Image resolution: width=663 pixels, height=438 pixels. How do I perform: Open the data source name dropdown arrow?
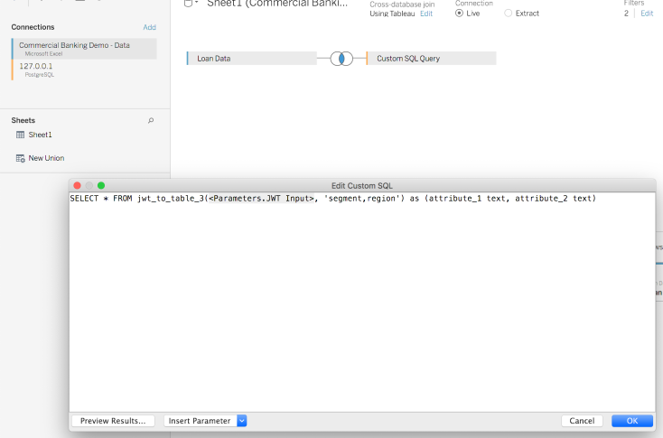pos(196,3)
